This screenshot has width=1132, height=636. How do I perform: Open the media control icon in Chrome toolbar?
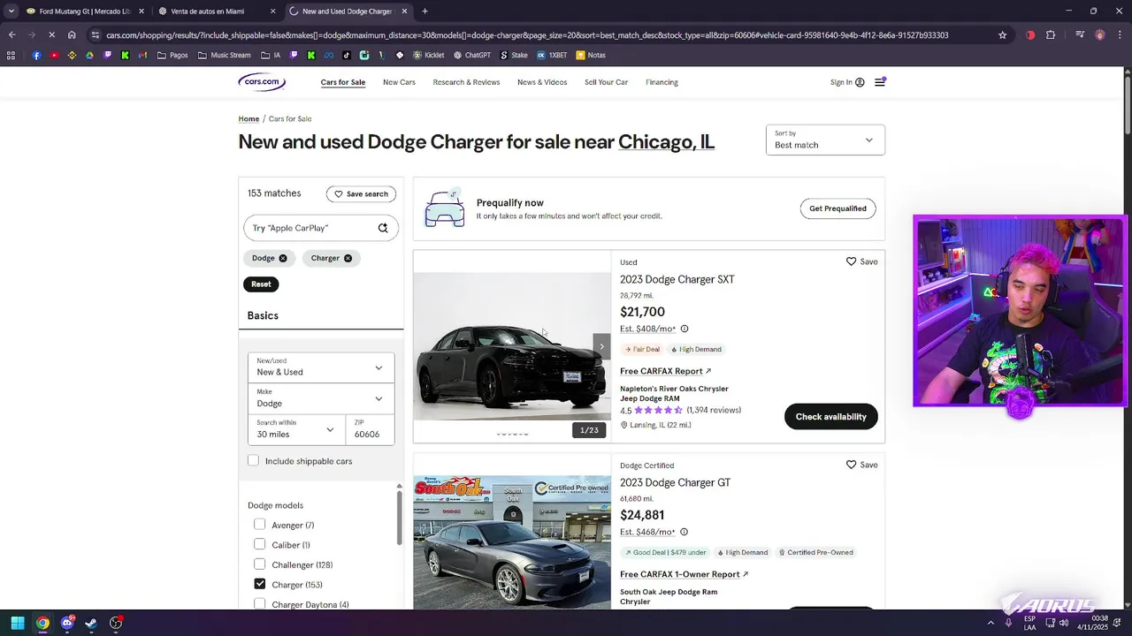click(1080, 35)
